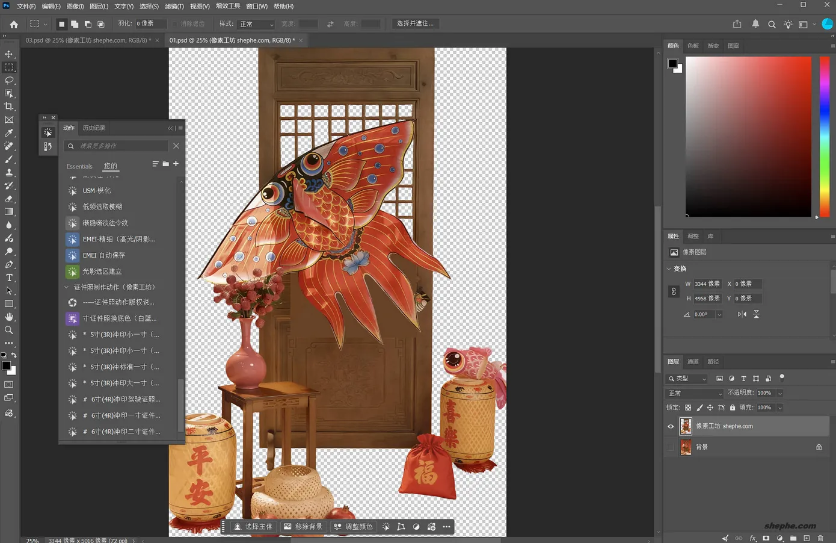
Task: Click the 移除背景 button
Action: (303, 527)
